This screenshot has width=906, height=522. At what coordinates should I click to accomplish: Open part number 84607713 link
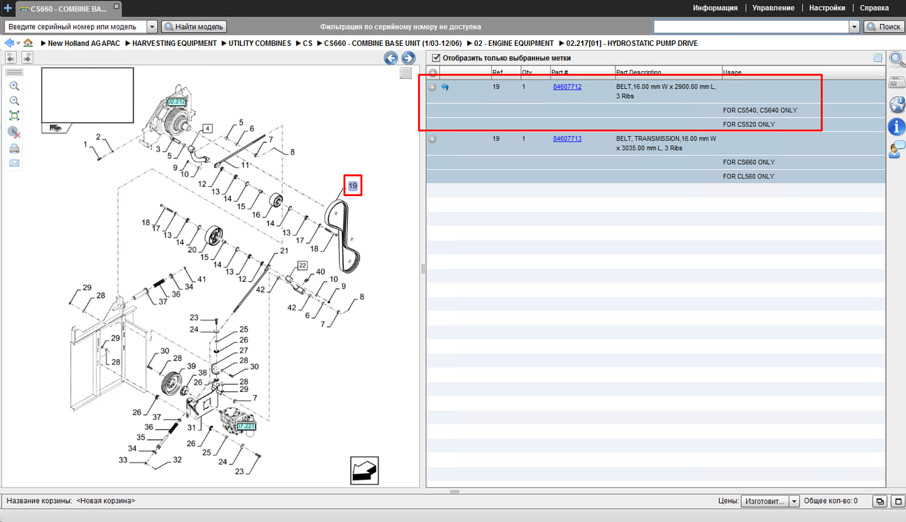click(567, 139)
